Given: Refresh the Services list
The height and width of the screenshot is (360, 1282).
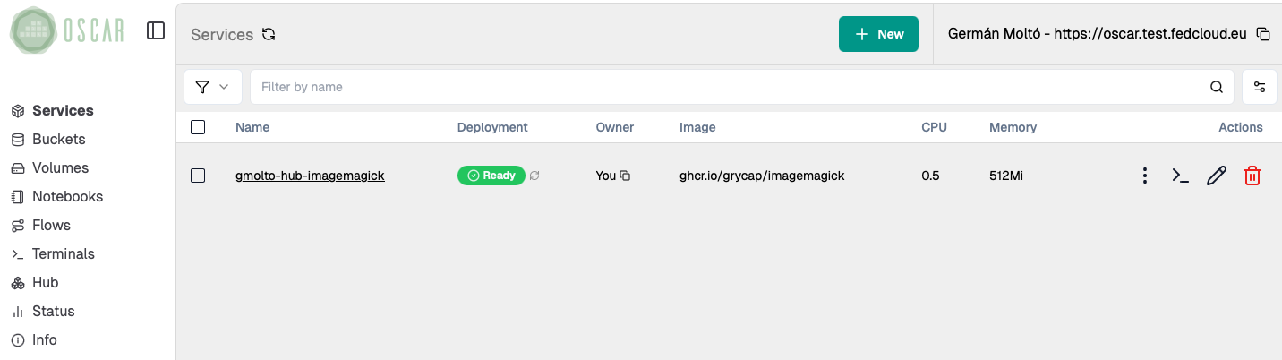Looking at the screenshot, I should coord(269,35).
